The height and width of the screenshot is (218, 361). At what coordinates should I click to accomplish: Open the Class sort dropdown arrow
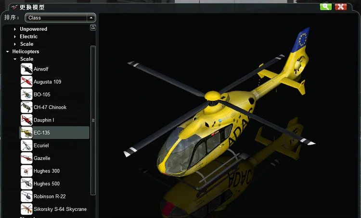[x=91, y=18]
